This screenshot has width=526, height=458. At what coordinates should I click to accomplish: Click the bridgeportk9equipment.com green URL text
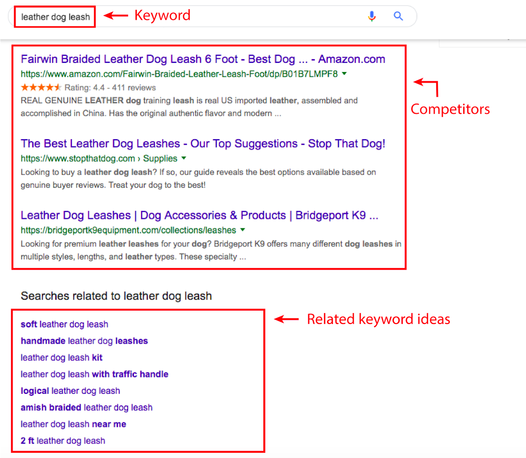[128, 230]
